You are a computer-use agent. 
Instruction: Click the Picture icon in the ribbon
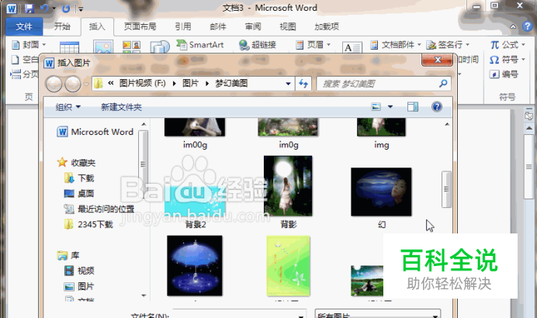[103, 47]
